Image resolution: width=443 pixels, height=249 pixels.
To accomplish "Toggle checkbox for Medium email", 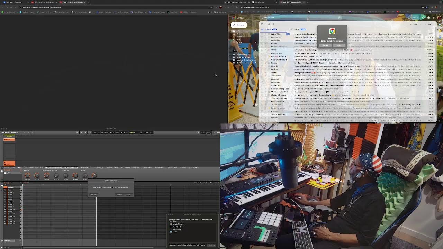I will pyautogui.click(x=262, y=69).
